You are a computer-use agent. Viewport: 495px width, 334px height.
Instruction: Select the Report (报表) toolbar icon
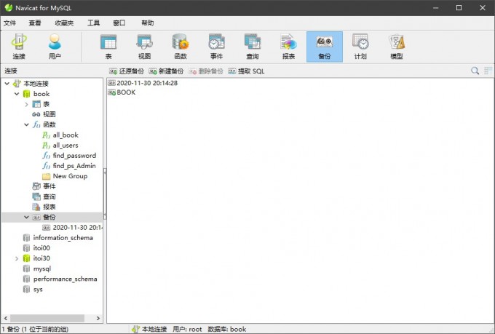click(x=288, y=47)
